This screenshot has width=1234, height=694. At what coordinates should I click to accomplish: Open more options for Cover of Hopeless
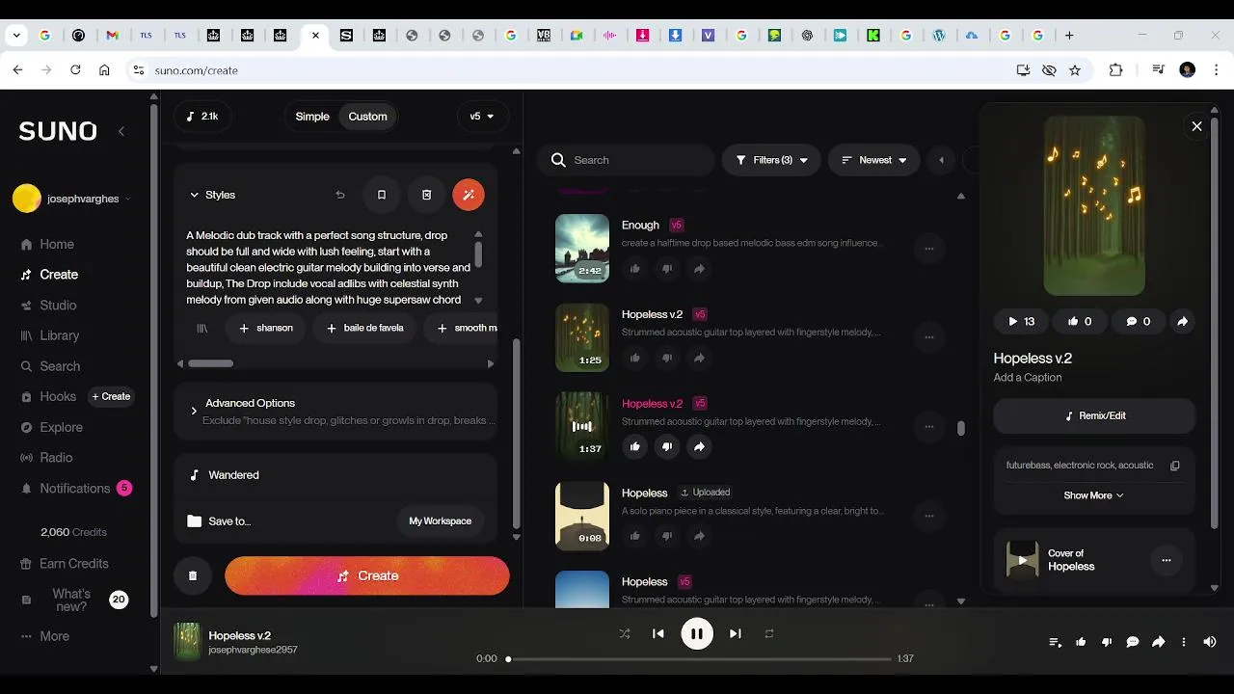click(x=1166, y=560)
